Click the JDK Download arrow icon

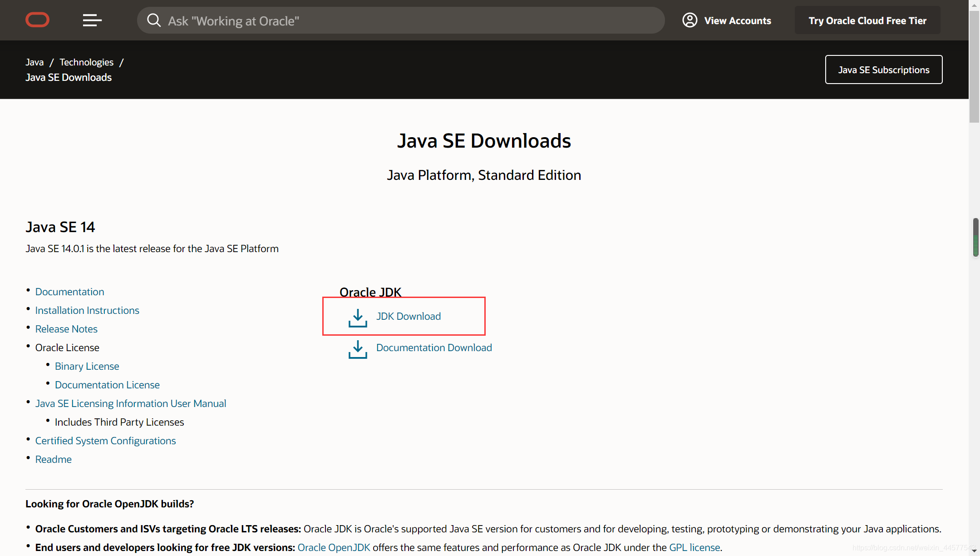coord(358,318)
